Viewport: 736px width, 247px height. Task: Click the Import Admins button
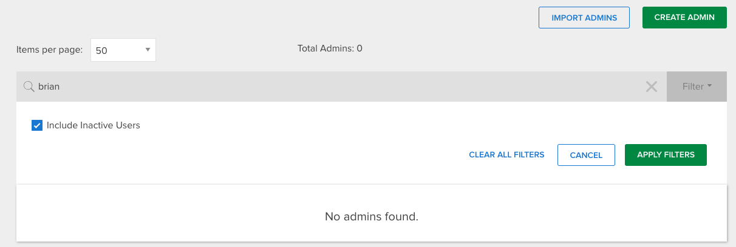[584, 18]
